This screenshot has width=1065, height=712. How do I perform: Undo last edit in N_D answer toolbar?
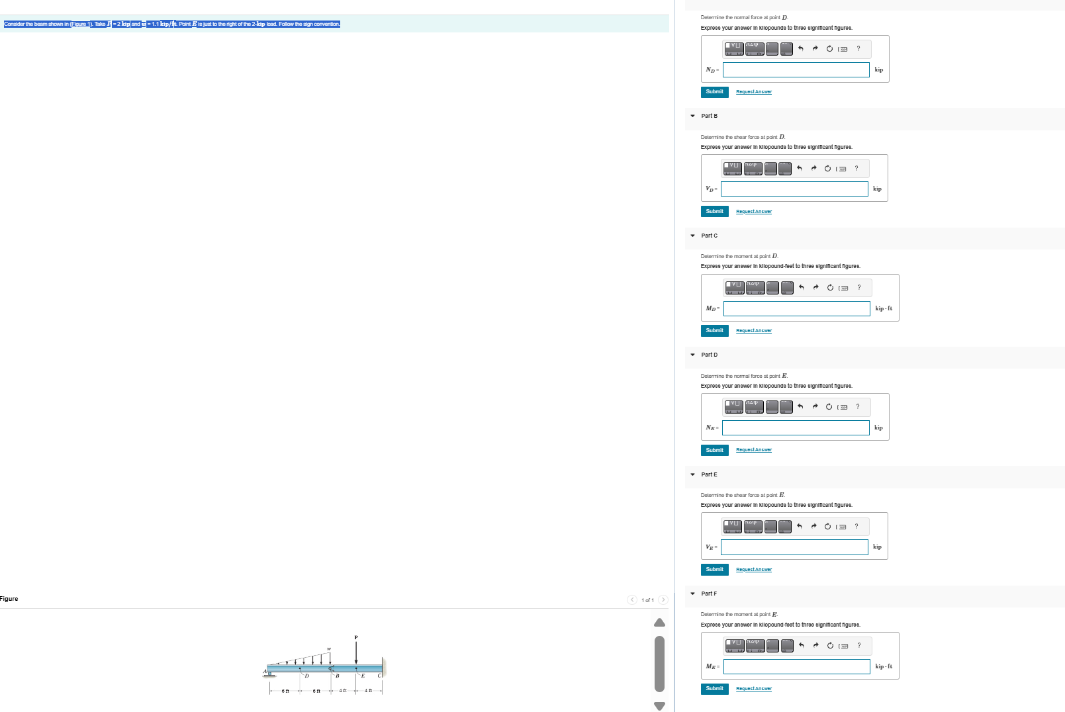801,48
